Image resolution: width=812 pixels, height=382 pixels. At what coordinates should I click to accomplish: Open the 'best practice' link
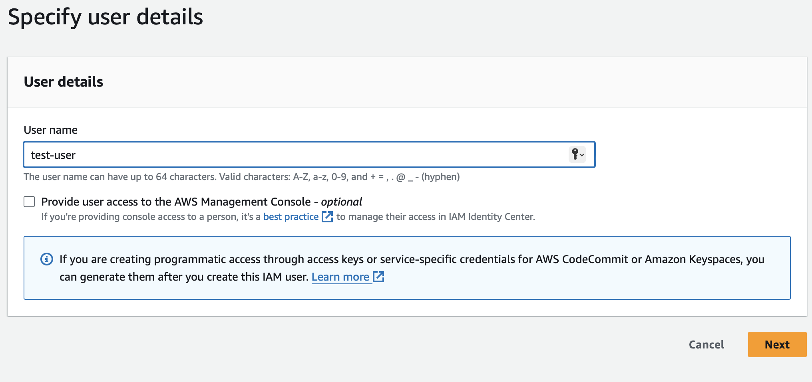(x=291, y=217)
